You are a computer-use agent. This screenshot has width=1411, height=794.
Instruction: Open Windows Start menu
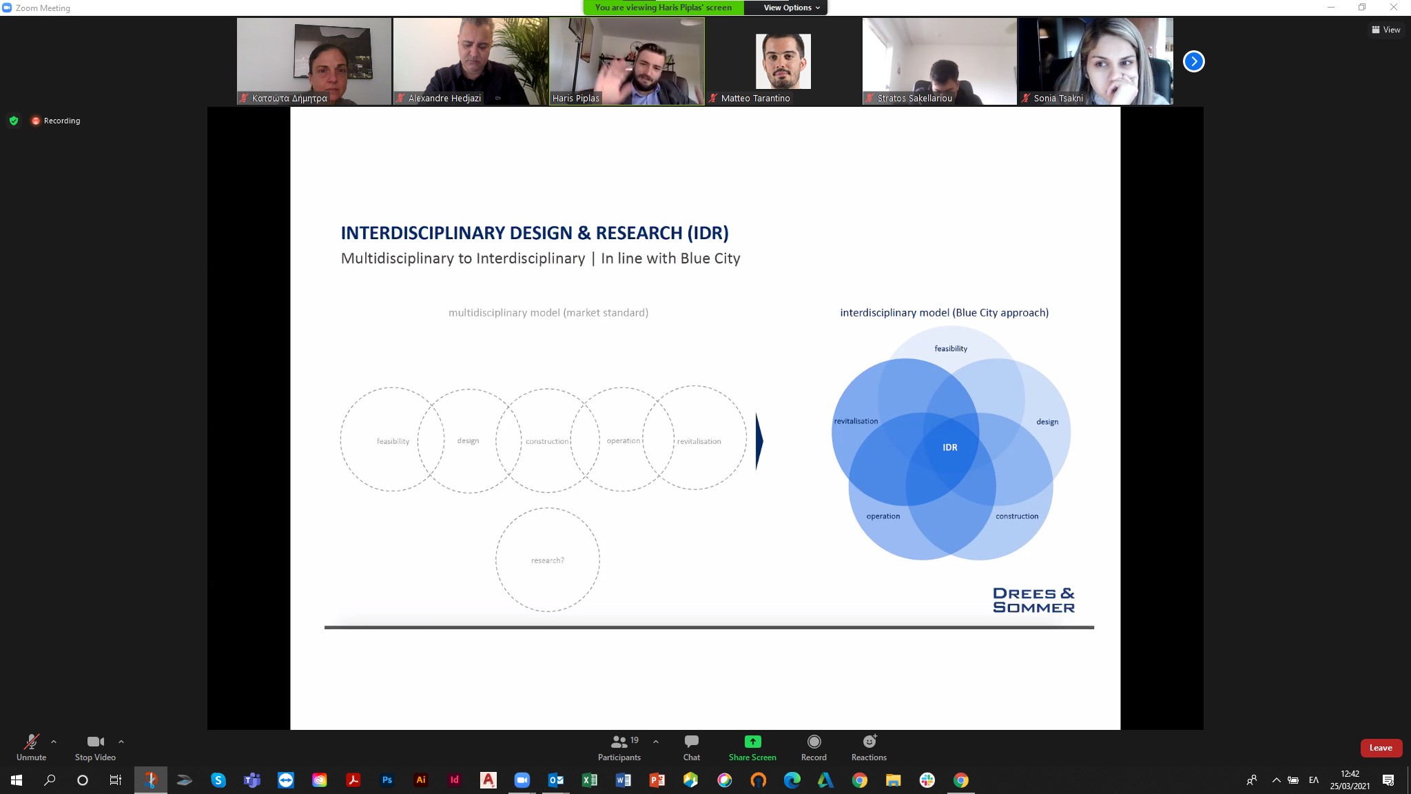[17, 780]
